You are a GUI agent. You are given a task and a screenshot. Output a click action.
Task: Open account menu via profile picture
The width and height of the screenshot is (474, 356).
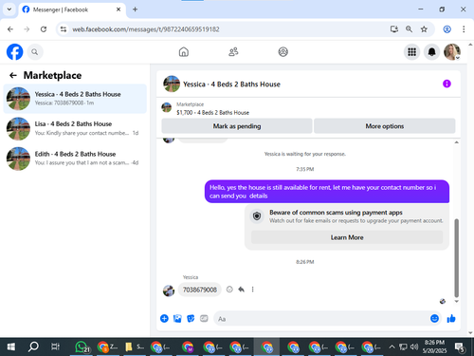coord(452,52)
